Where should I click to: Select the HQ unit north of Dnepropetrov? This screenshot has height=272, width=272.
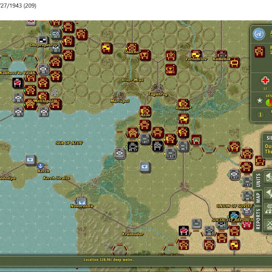point(56,34)
